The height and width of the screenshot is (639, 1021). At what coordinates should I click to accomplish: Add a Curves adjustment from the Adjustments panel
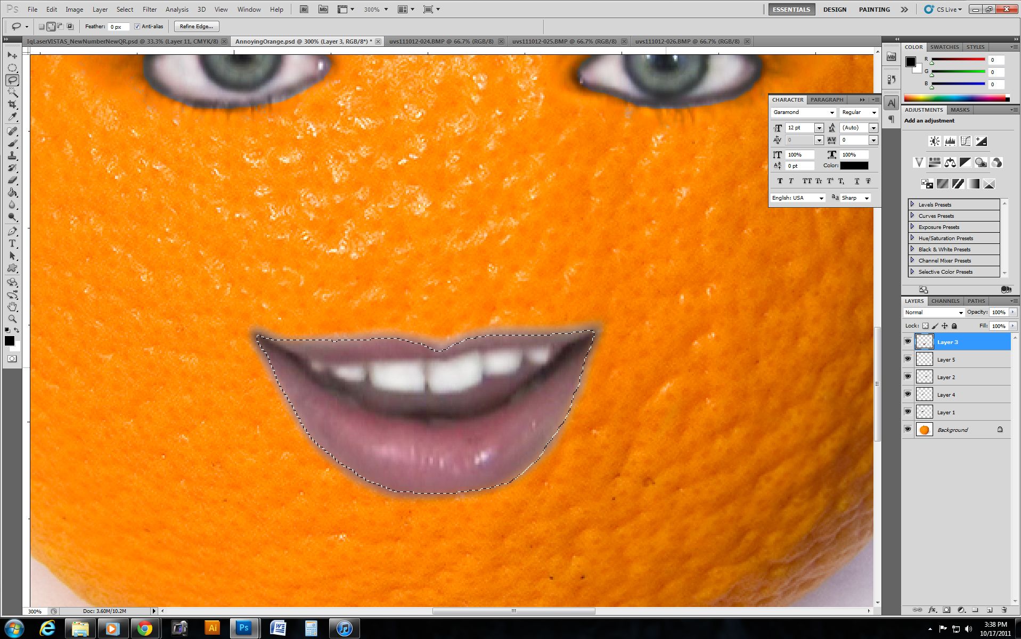965,141
